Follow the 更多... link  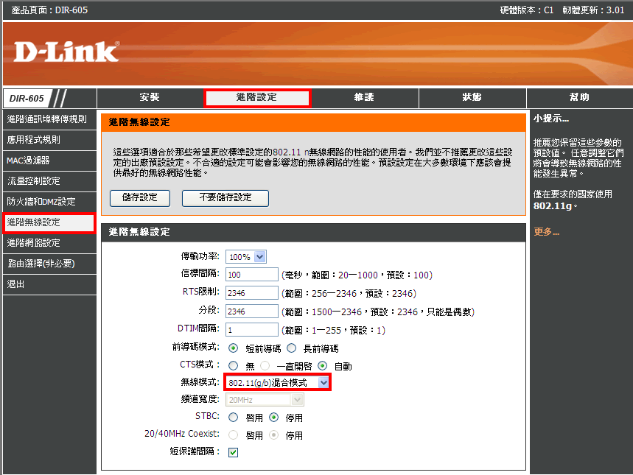(x=546, y=232)
